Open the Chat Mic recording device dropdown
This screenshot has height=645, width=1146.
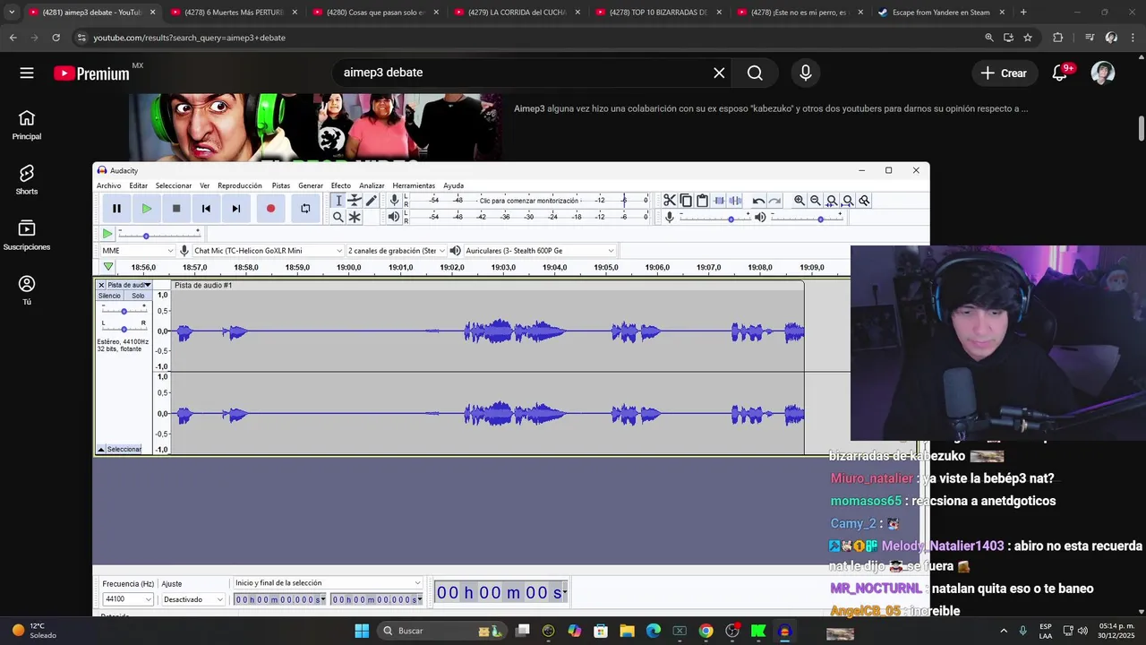268,251
